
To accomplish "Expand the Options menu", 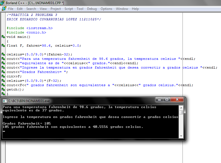I will click(x=106, y=9).
